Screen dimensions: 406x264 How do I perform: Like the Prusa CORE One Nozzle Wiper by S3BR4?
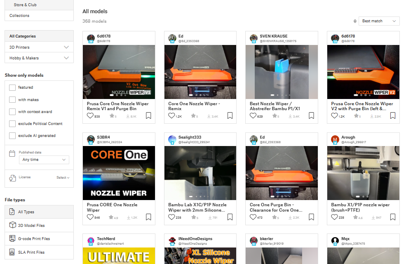(x=90, y=217)
